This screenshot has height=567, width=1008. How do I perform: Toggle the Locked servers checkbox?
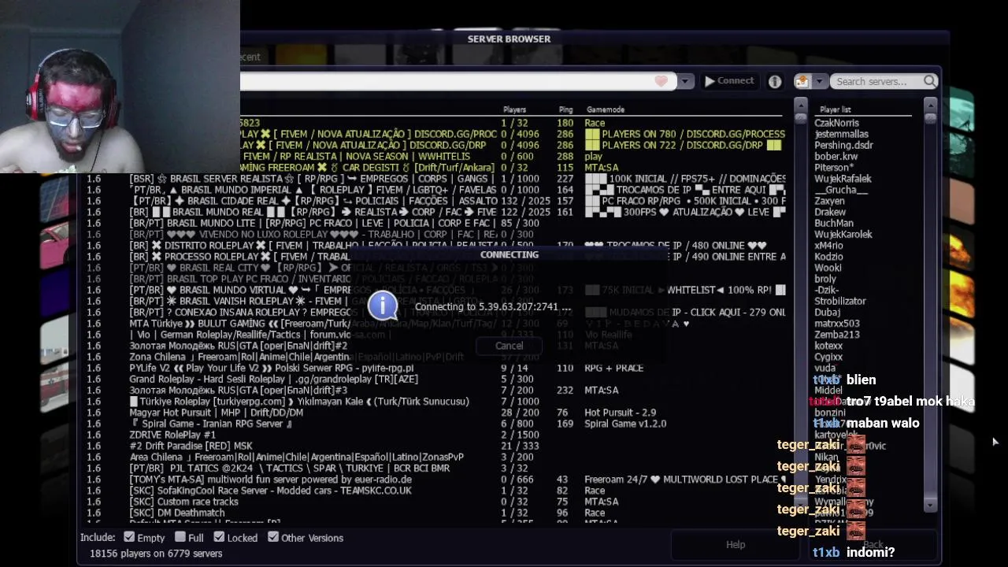[218, 537]
